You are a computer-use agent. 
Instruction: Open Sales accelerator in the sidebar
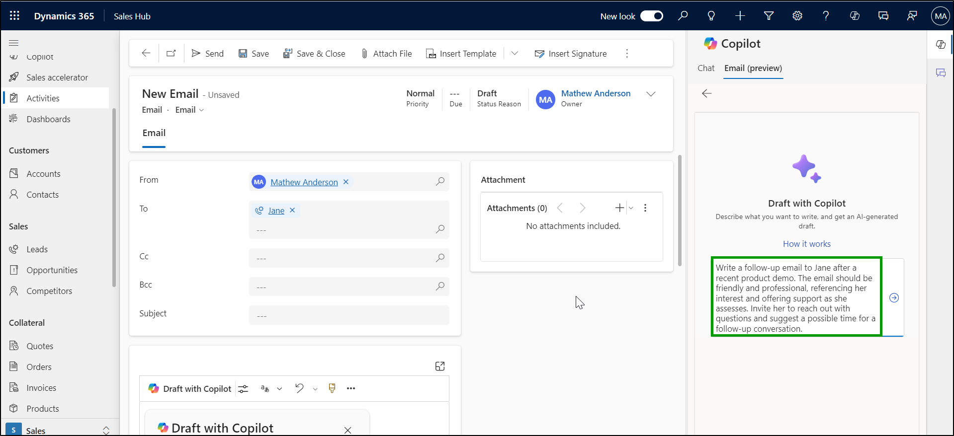point(57,77)
